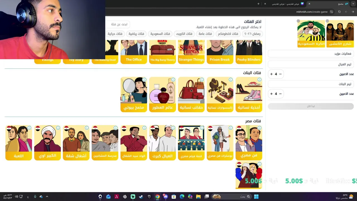
Task: Decrease player count for تيم البنات
Action: pos(280,94)
